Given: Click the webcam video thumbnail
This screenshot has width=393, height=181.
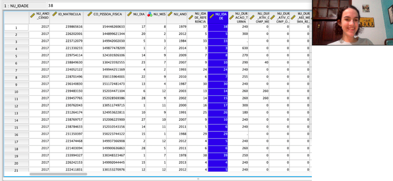Looking at the screenshot, I should click(352, 22).
